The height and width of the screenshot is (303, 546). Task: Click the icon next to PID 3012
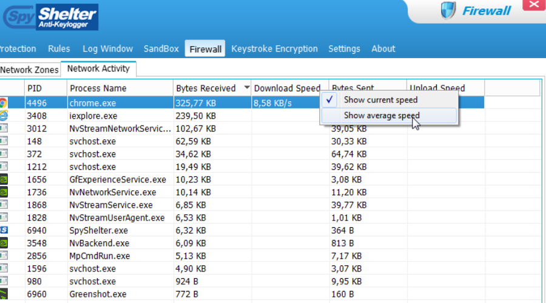pos(4,128)
